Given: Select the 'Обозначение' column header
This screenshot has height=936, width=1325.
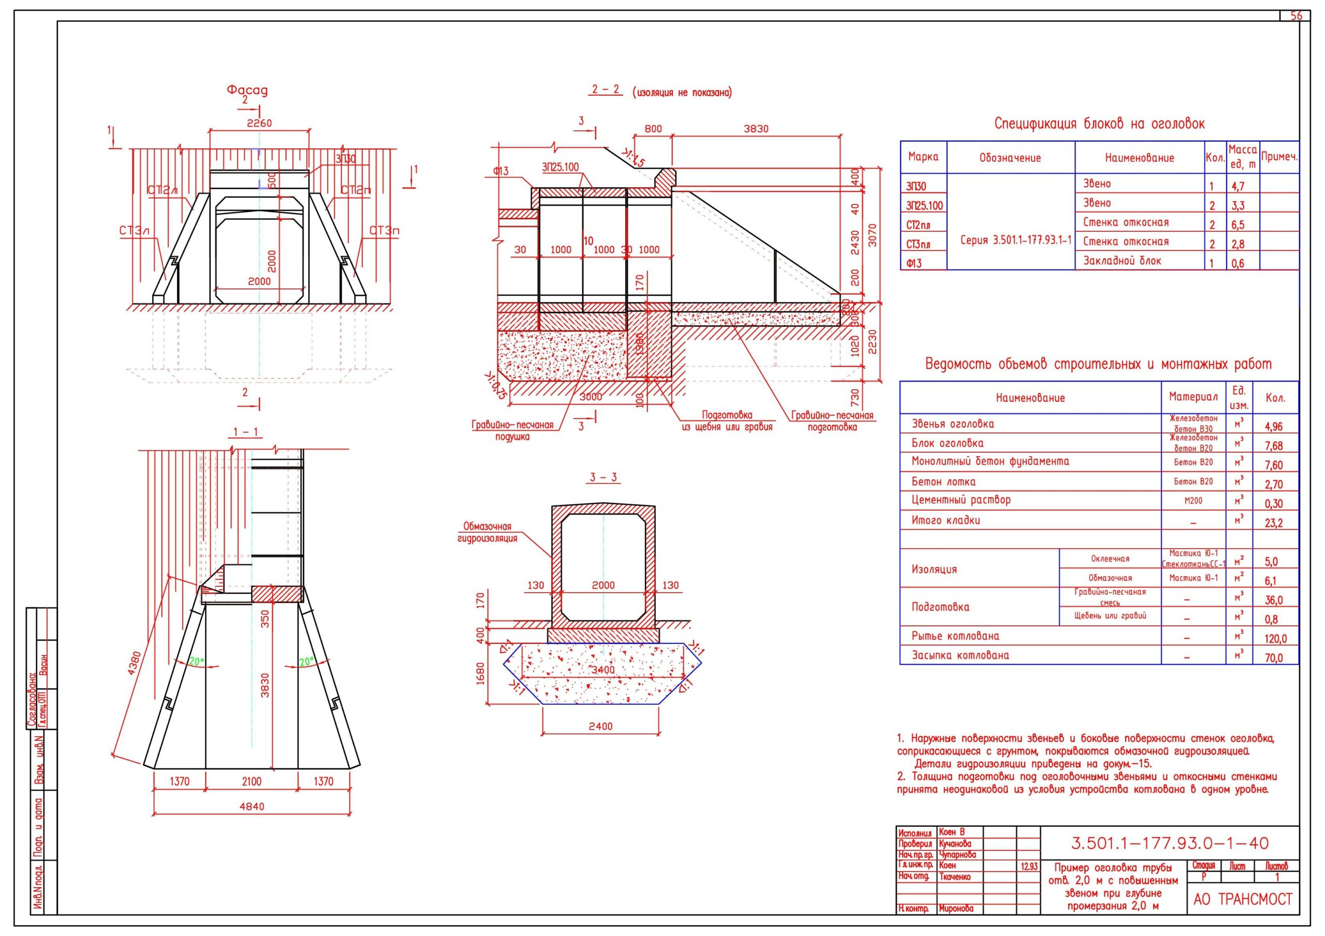Looking at the screenshot, I should (1010, 157).
